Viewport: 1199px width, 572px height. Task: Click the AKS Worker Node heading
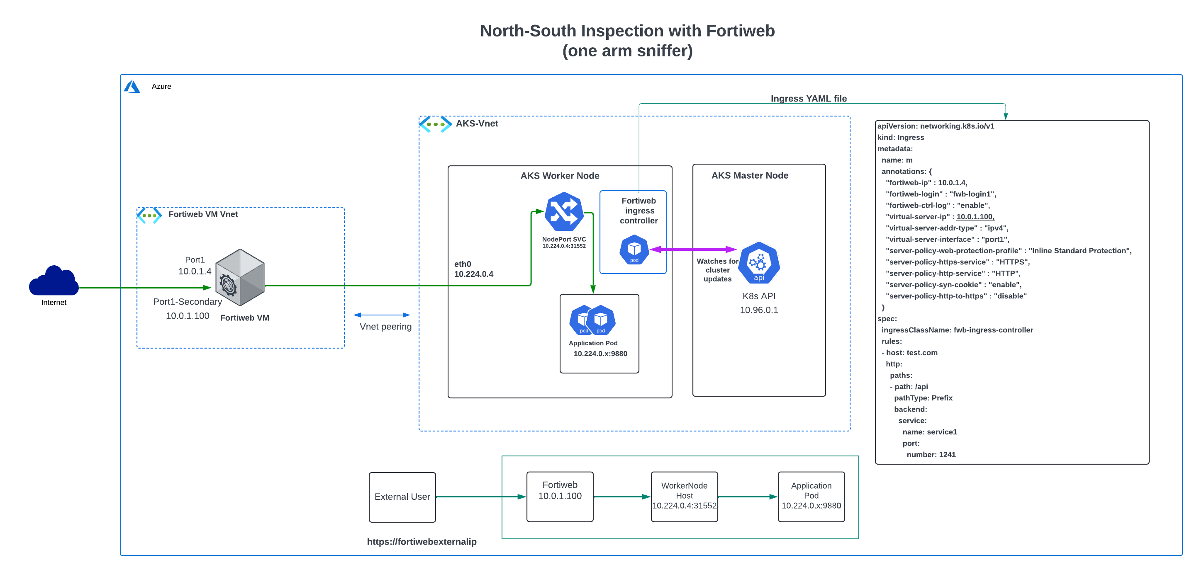(x=560, y=176)
